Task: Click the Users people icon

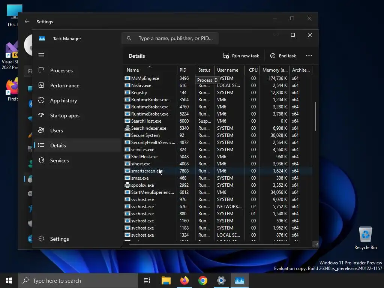Action: [41, 130]
